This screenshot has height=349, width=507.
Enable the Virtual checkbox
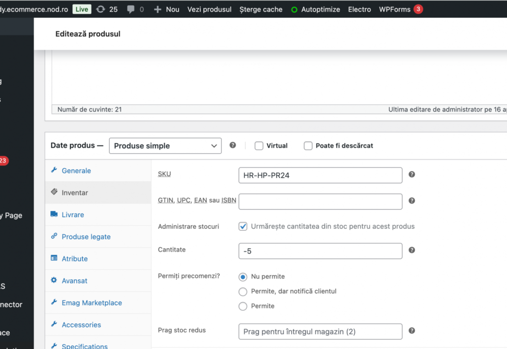259,146
